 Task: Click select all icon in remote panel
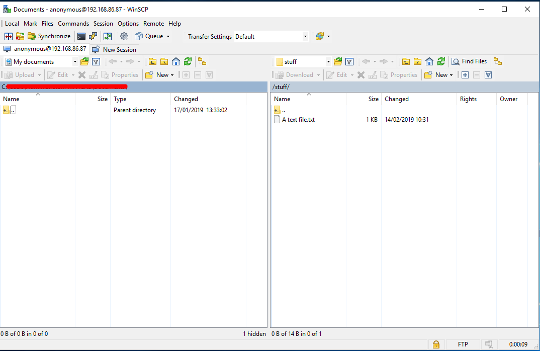pos(488,75)
